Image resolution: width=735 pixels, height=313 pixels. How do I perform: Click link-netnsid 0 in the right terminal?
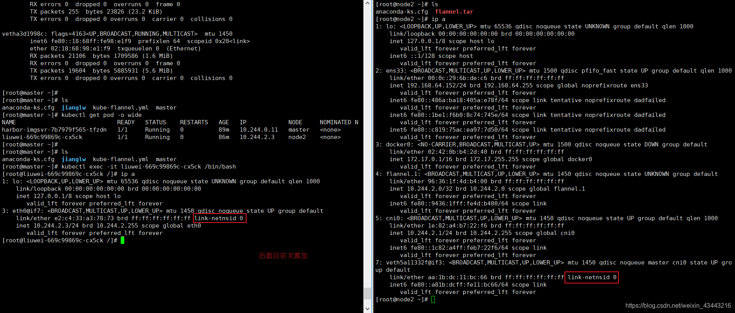(x=592, y=277)
